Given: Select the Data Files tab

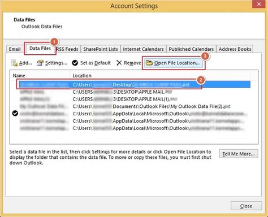Looking at the screenshot, I should click(40, 49).
